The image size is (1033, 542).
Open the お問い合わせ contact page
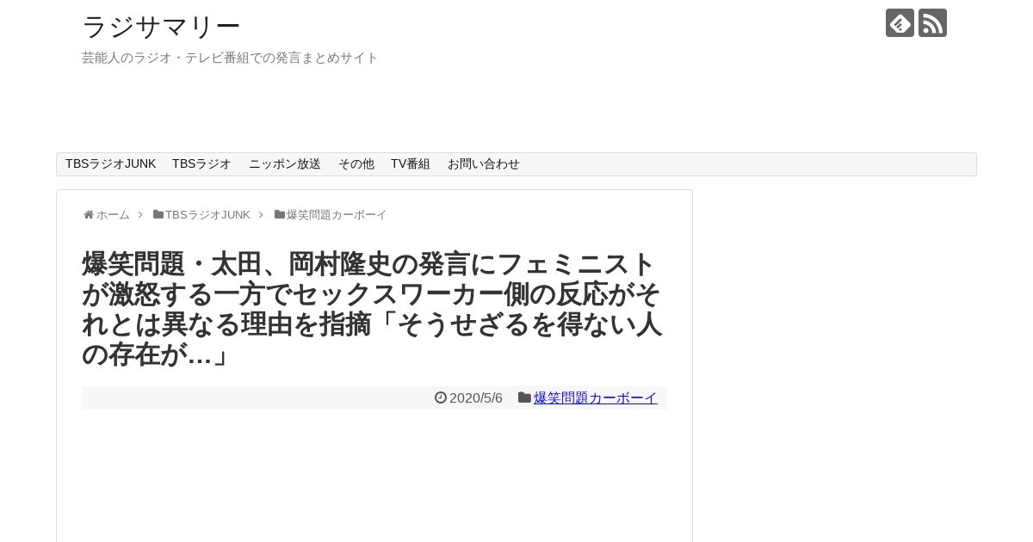tap(484, 164)
